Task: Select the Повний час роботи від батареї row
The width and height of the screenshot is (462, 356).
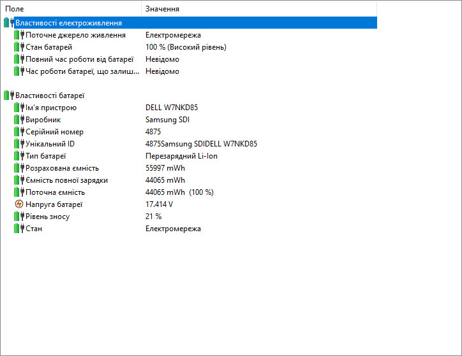Action: 79,59
